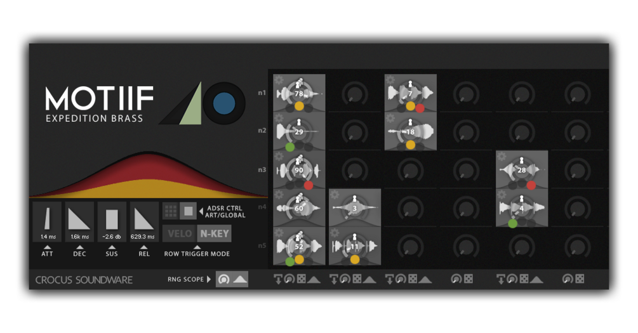Viewport: 638px width, 333px height.
Task: Click the first column's down-arrow icon
Action: [278, 279]
